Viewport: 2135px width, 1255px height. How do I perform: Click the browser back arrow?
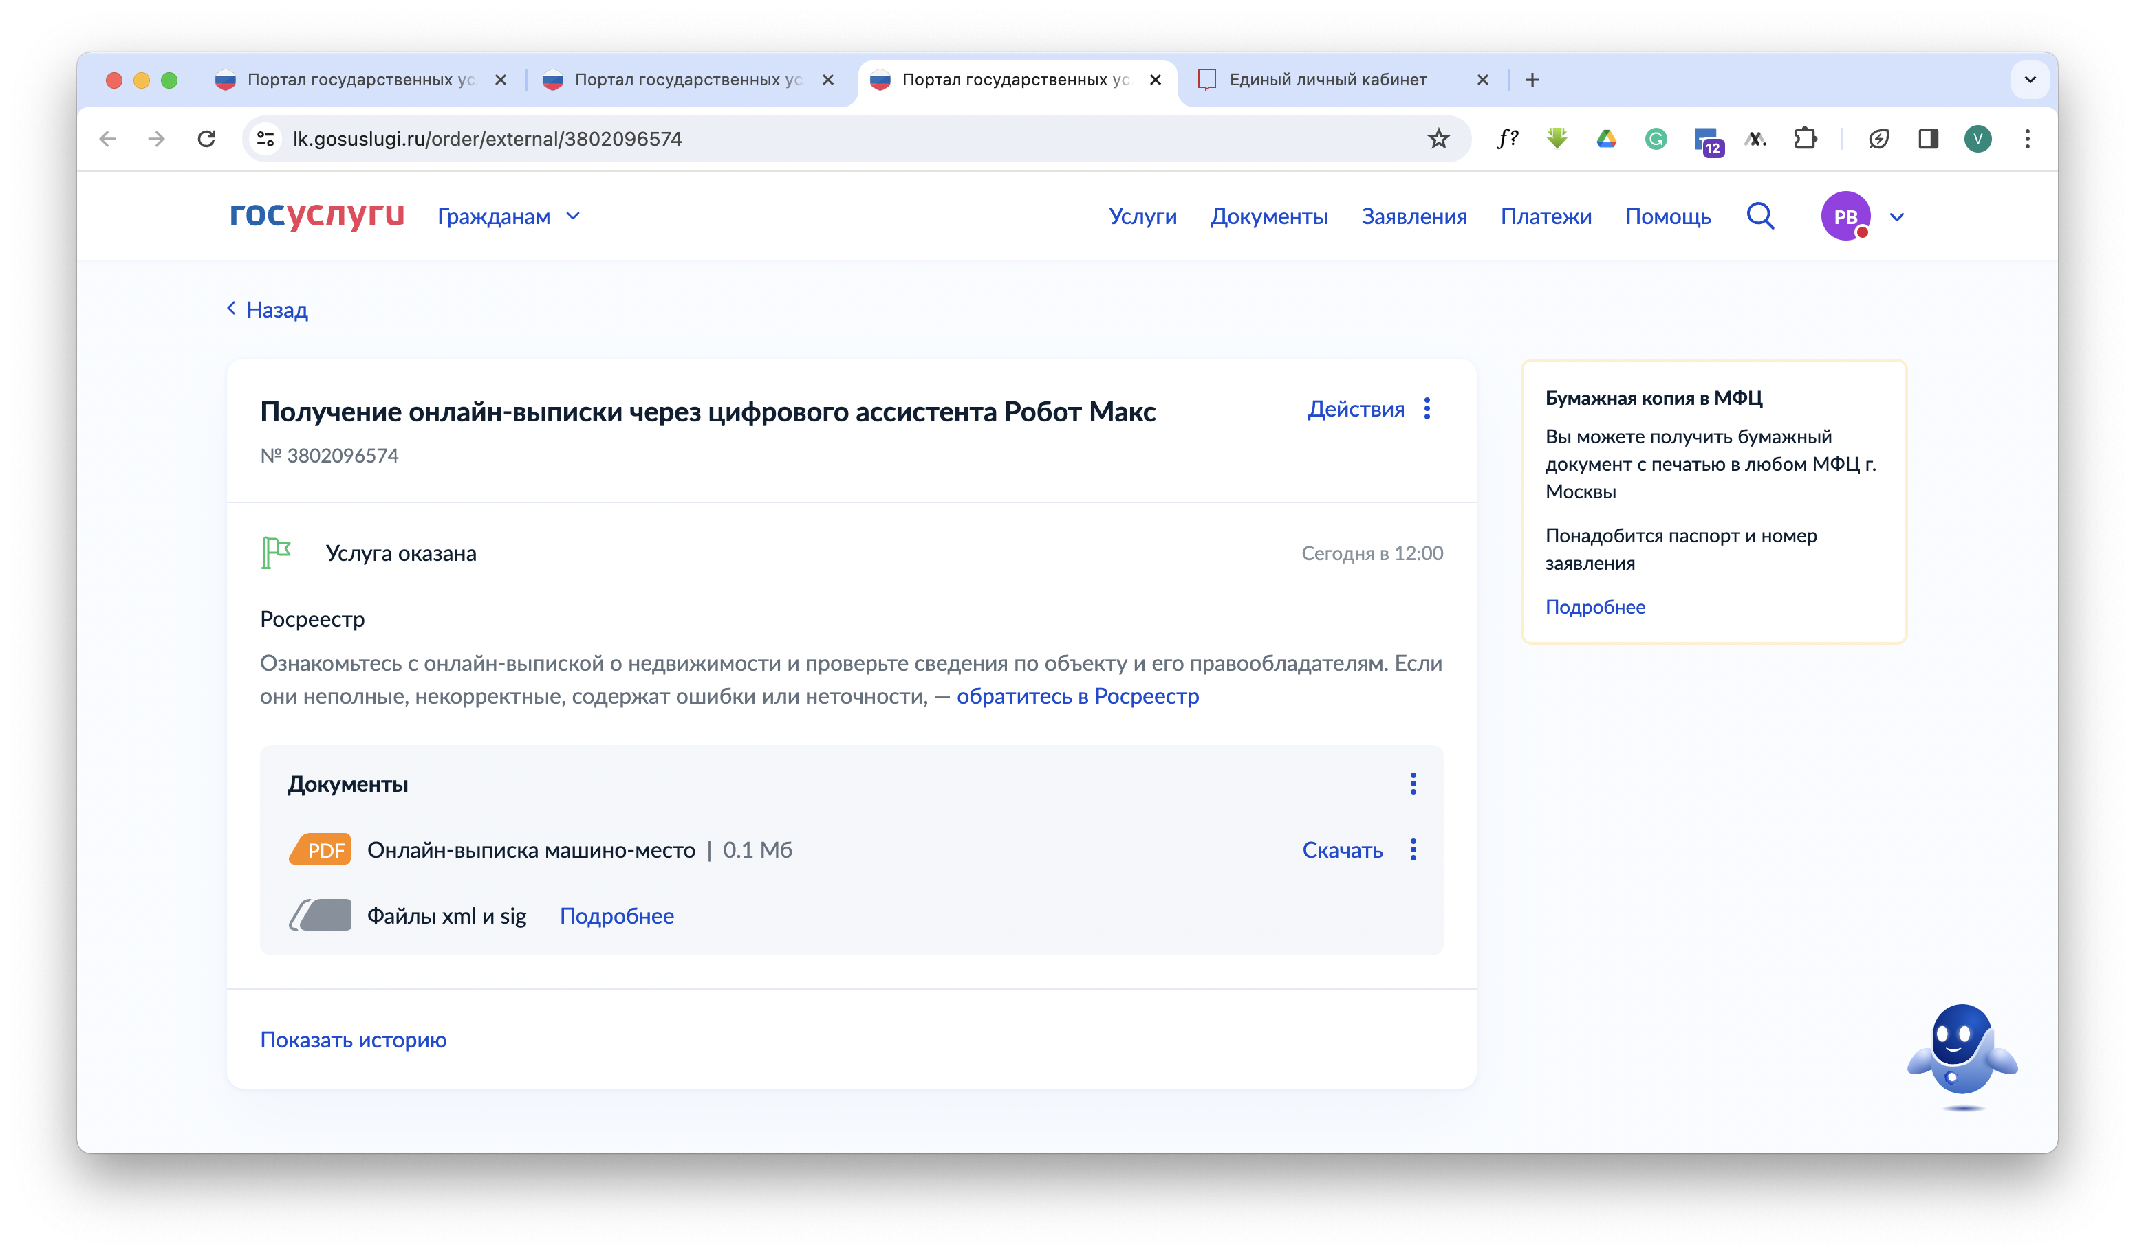[107, 139]
